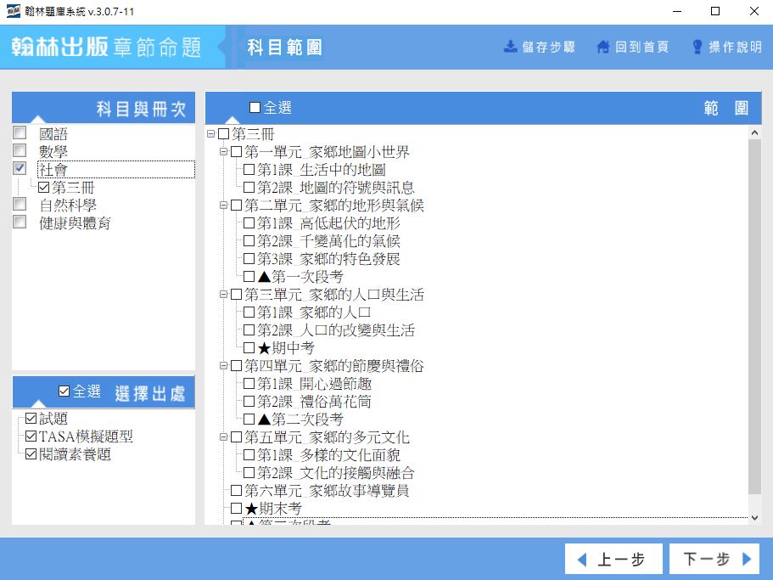This screenshot has height=580, width=773.
Task: Toggle 全選 checkbox in the 範圍 header
Action: [x=255, y=108]
